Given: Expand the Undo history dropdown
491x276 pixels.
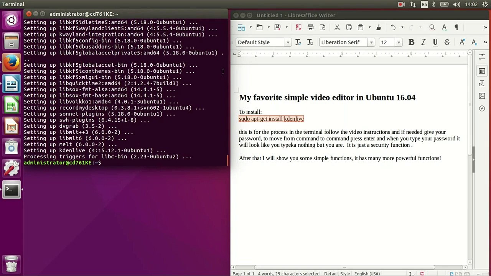Looking at the screenshot, I should pos(402,27).
